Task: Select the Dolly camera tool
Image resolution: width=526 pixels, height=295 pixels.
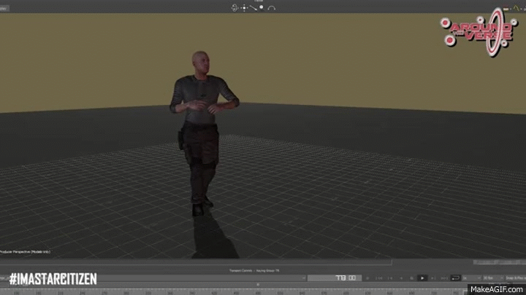Action: [x=254, y=8]
